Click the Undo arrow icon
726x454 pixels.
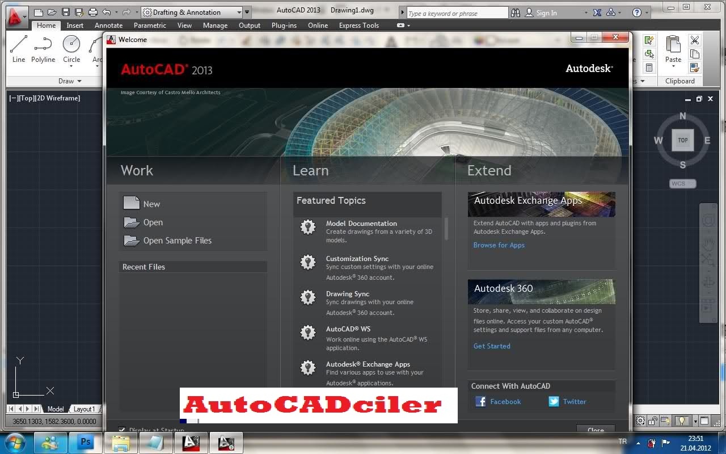106,12
